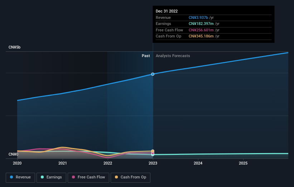Image resolution: width=294 pixels, height=187 pixels.
Task: Click the 2022 x-axis label
Action: 108,163
